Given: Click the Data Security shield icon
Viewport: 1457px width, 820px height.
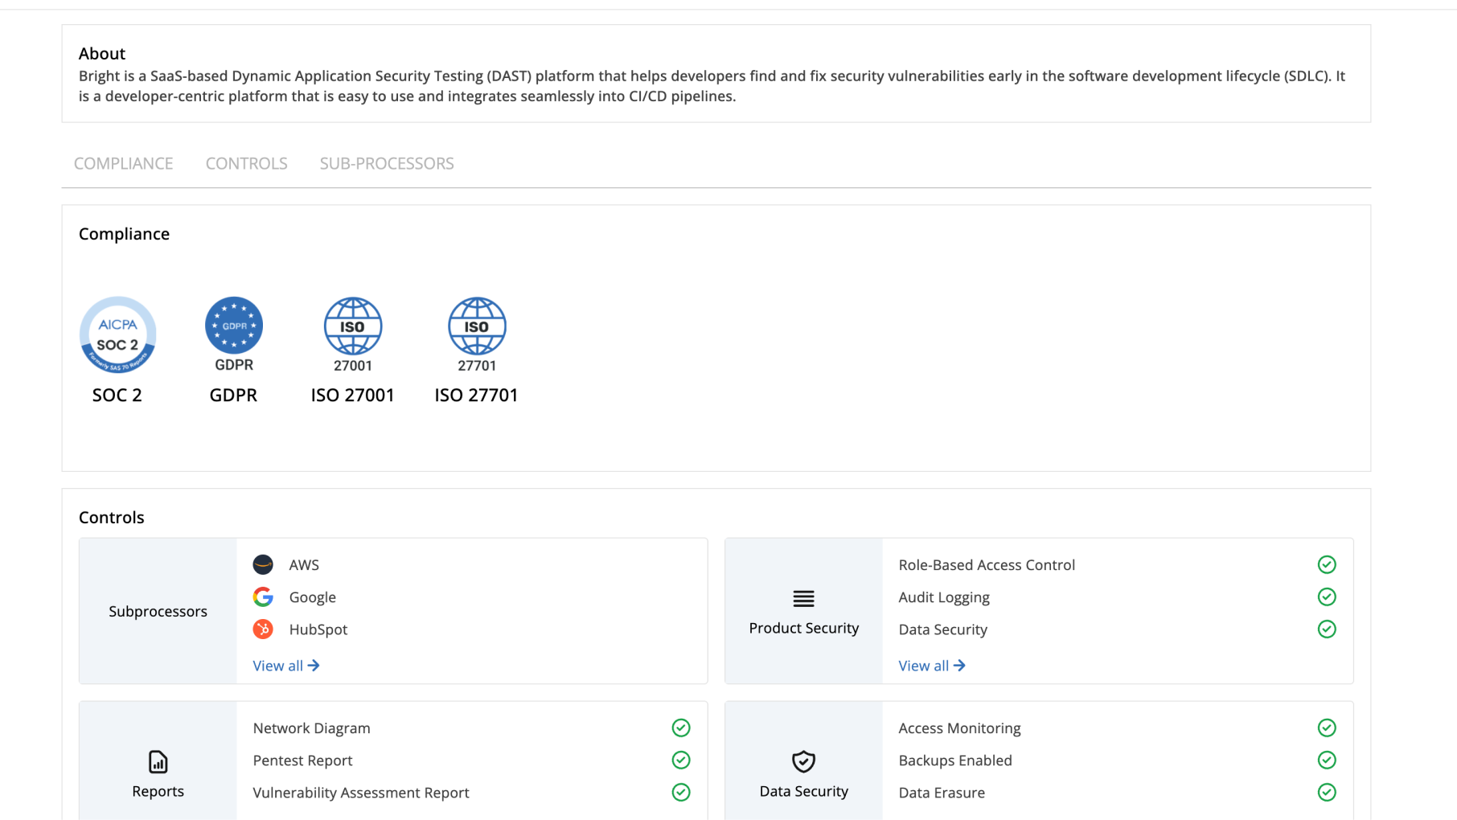Looking at the screenshot, I should (x=803, y=761).
